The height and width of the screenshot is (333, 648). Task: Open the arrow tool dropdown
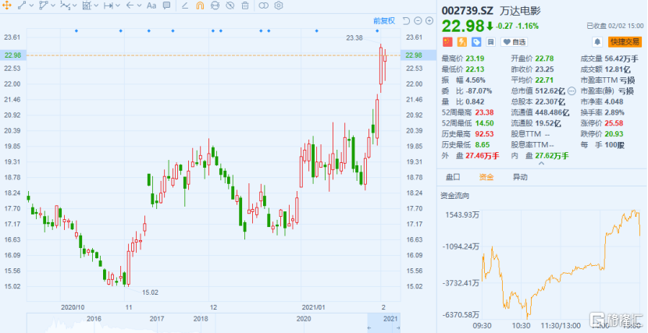point(139,5)
